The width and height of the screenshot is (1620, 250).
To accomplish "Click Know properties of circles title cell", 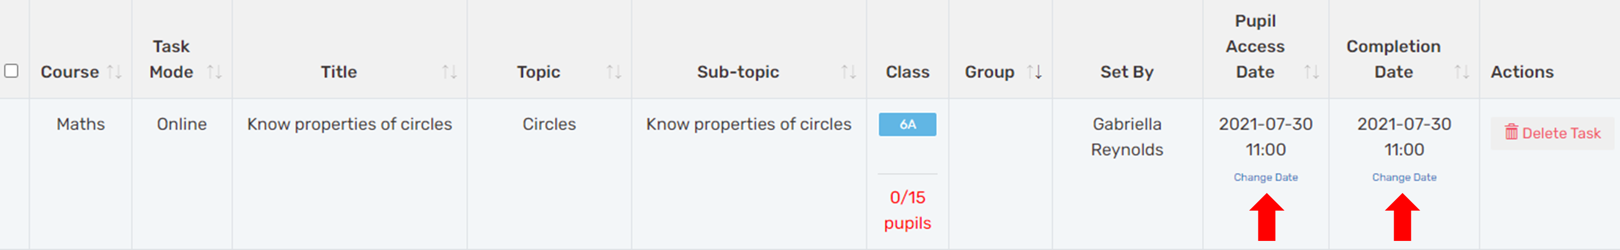I will [x=349, y=124].
